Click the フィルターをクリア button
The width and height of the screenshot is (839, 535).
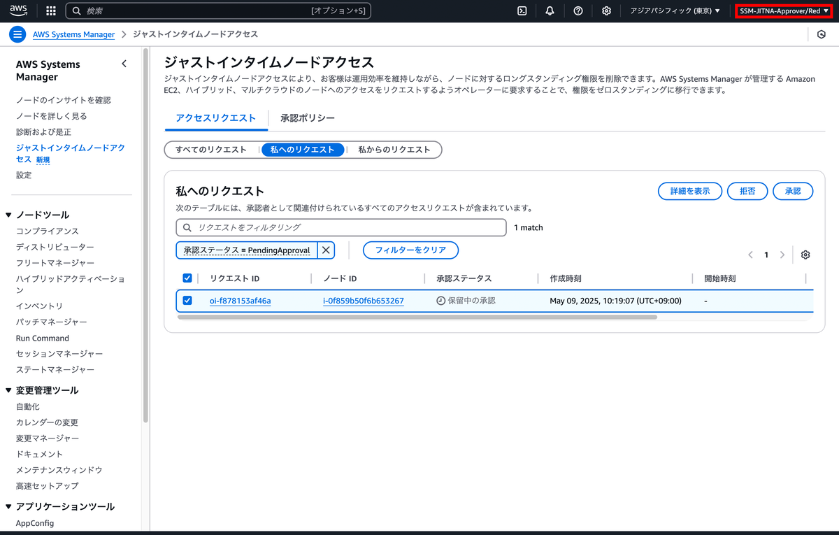pos(410,250)
